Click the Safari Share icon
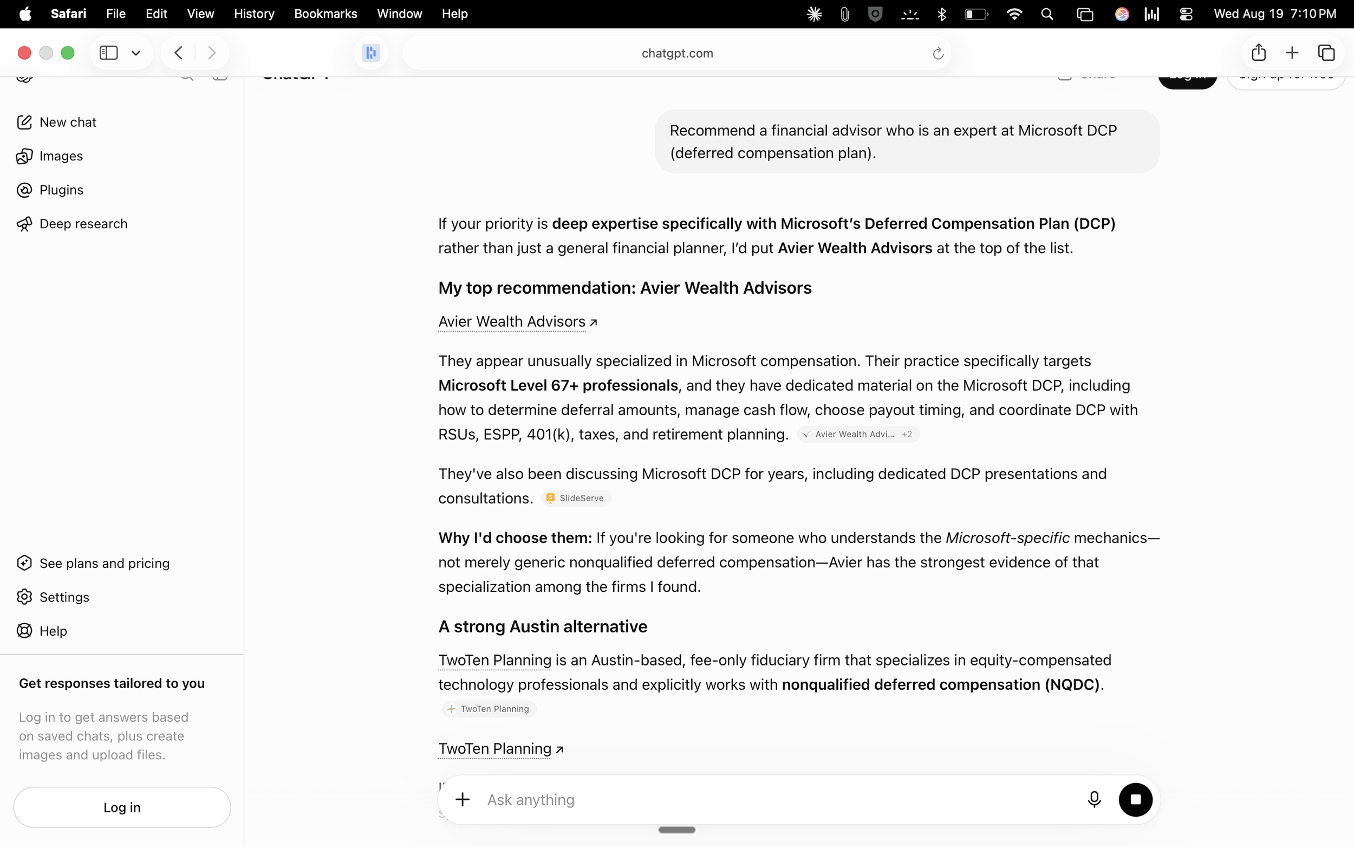The image size is (1354, 847). point(1258,52)
